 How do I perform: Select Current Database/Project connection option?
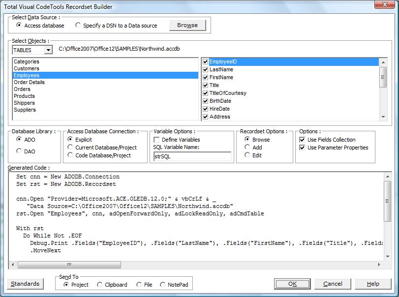pyautogui.click(x=70, y=148)
